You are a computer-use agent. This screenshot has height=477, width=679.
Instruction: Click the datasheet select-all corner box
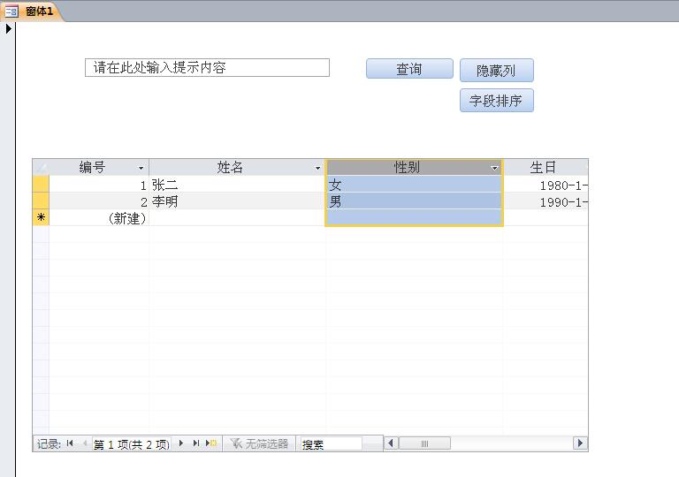click(x=41, y=168)
